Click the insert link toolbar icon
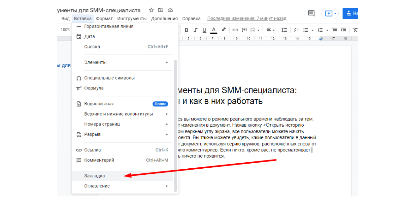The width and height of the screenshot is (404, 202). [x=235, y=30]
